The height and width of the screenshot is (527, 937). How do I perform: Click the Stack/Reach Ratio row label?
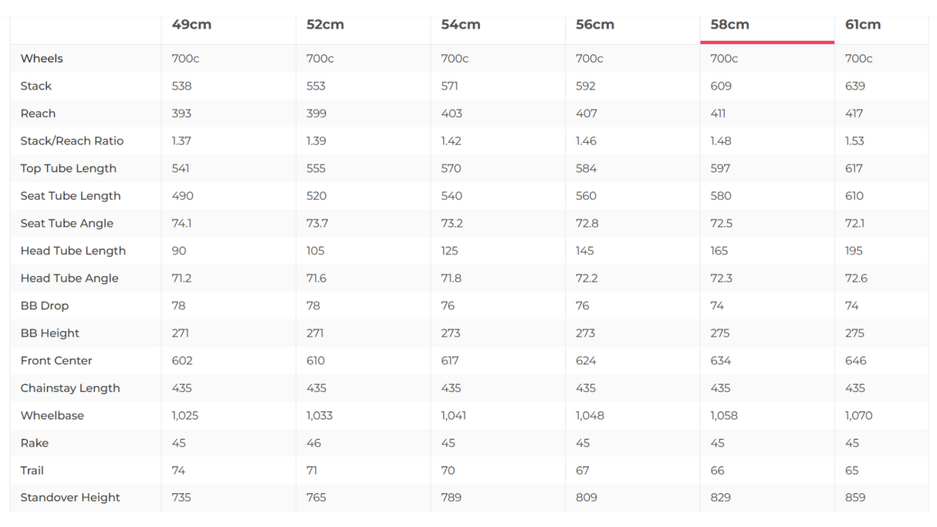(72, 141)
